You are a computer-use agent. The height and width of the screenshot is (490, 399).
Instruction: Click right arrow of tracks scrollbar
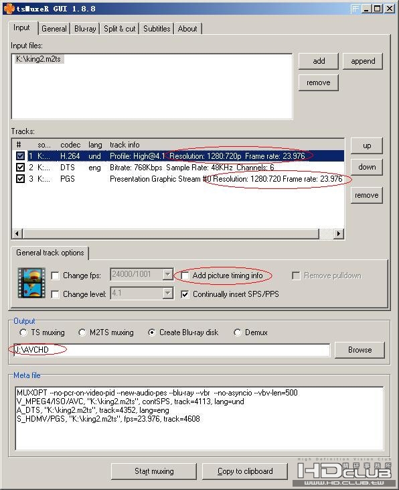coord(339,233)
